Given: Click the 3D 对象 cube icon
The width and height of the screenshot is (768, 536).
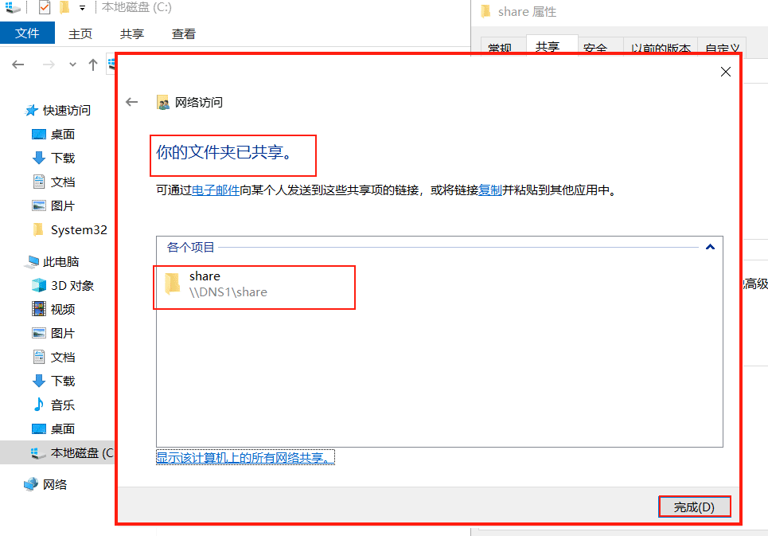Looking at the screenshot, I should 39,285.
